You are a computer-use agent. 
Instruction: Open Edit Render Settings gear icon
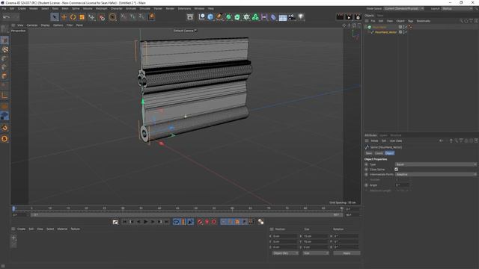(358, 17)
